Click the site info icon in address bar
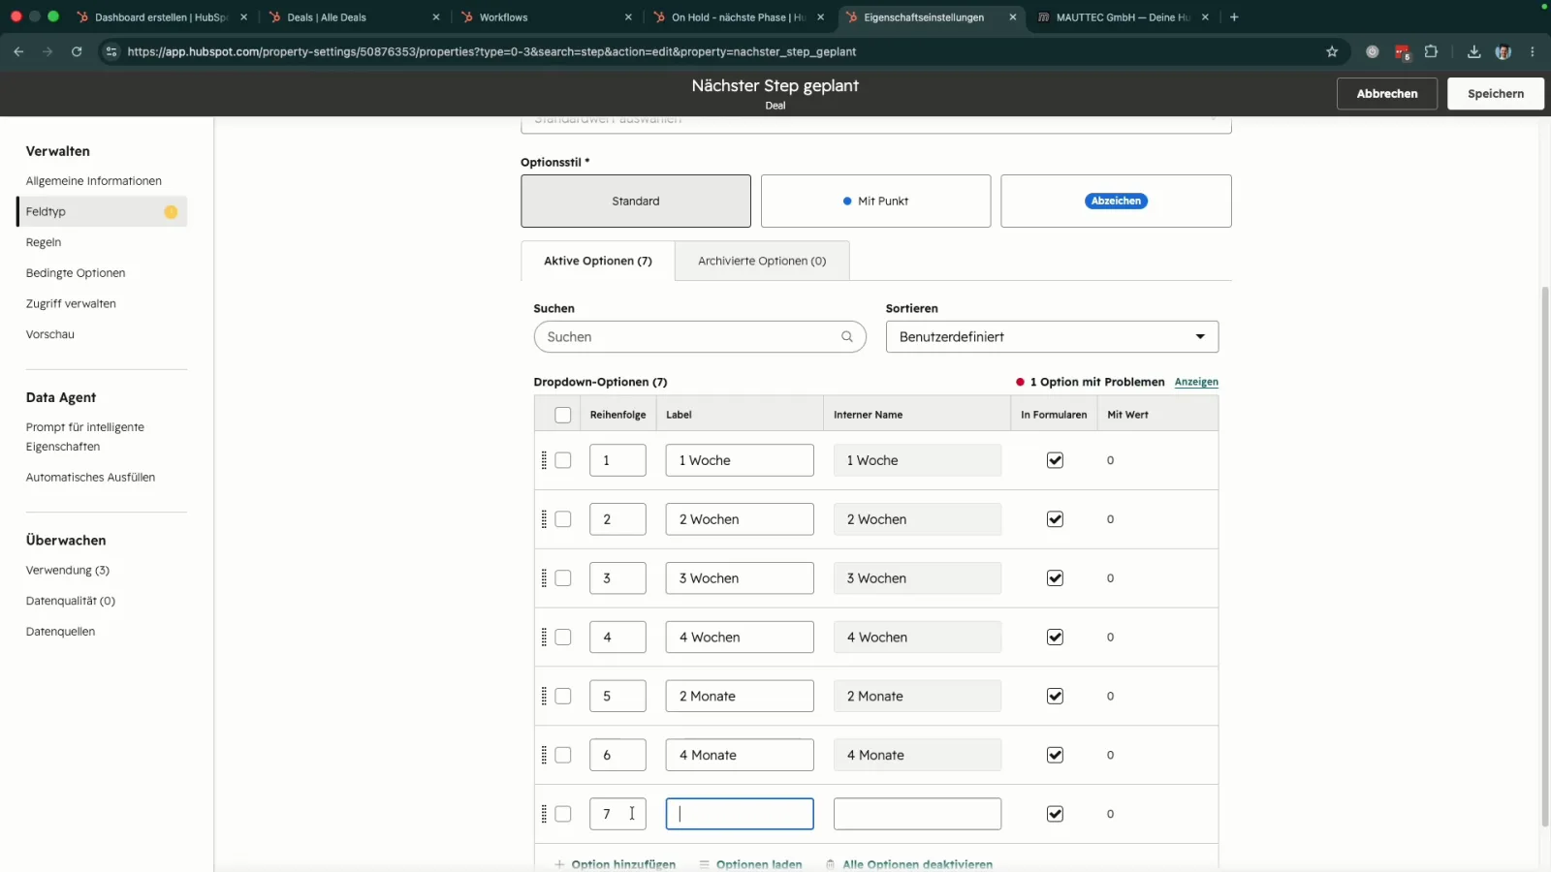 111,51
